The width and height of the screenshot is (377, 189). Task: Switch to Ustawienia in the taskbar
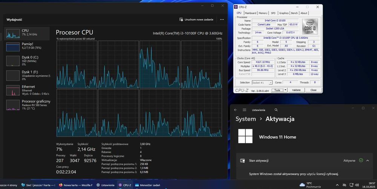point(105,185)
